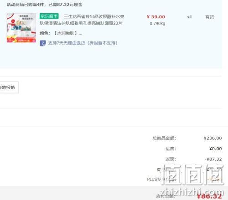Click the 运费 ¥0.00 value
Viewport: 228px width, 200px height.
point(215,149)
